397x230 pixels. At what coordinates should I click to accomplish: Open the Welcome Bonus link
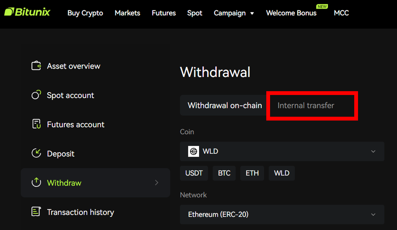291,13
